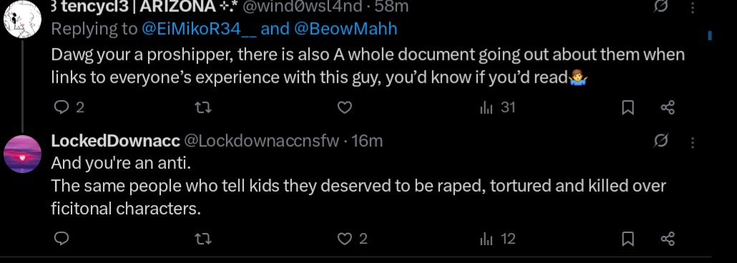Retweet LockedDownacc's anti reply
The image size is (737, 263).
pyautogui.click(x=202, y=239)
